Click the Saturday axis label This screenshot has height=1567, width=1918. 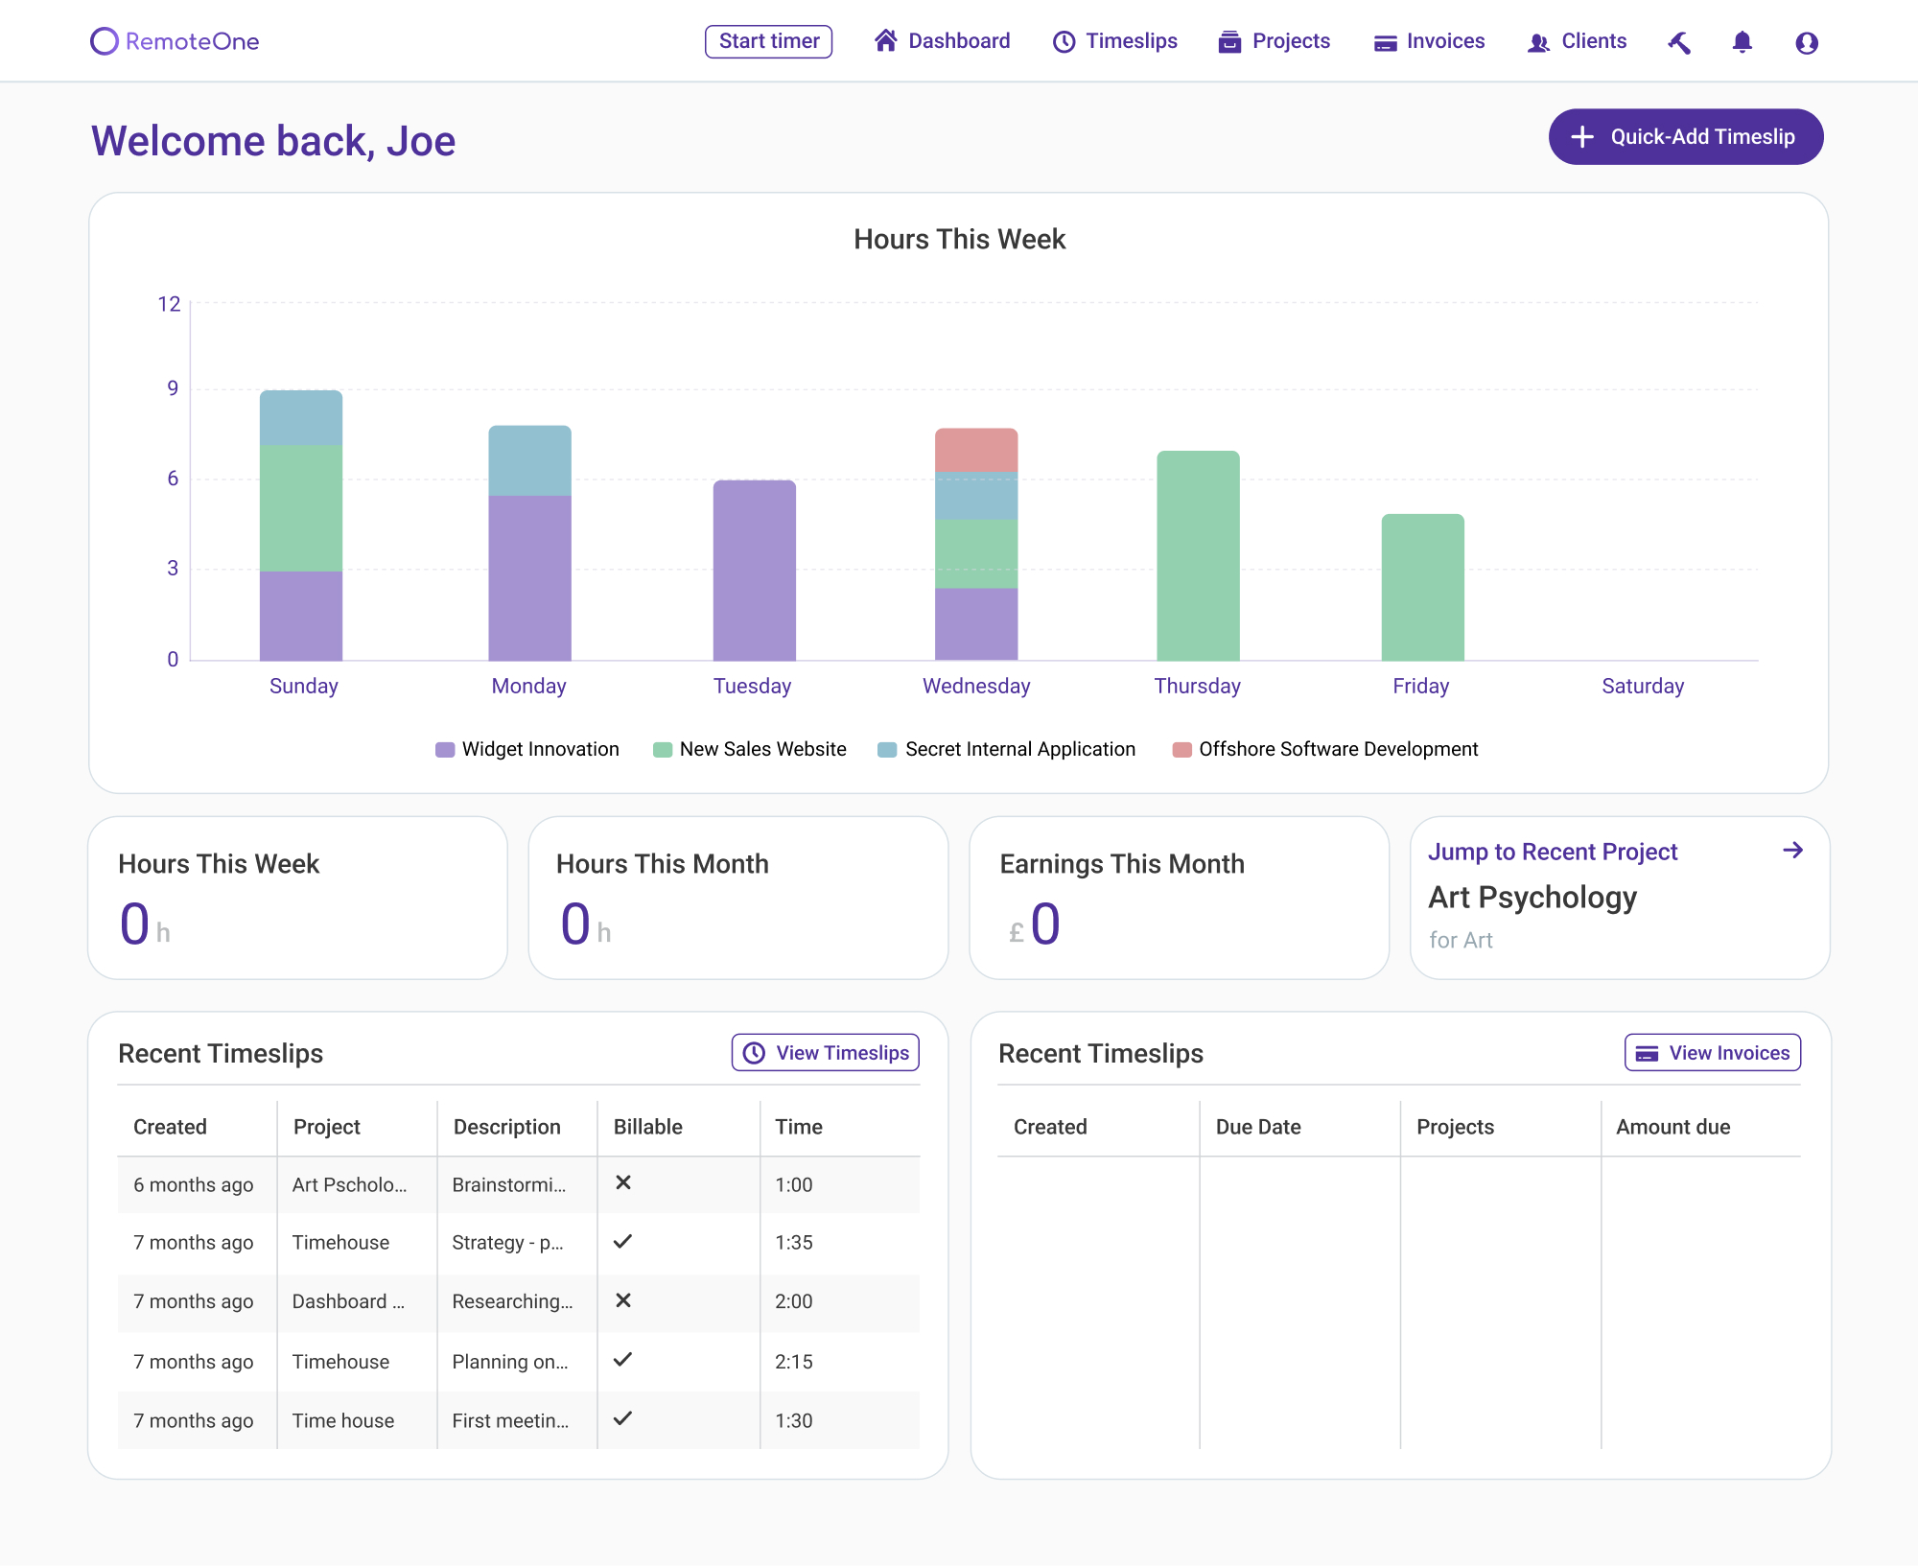coord(1643,687)
